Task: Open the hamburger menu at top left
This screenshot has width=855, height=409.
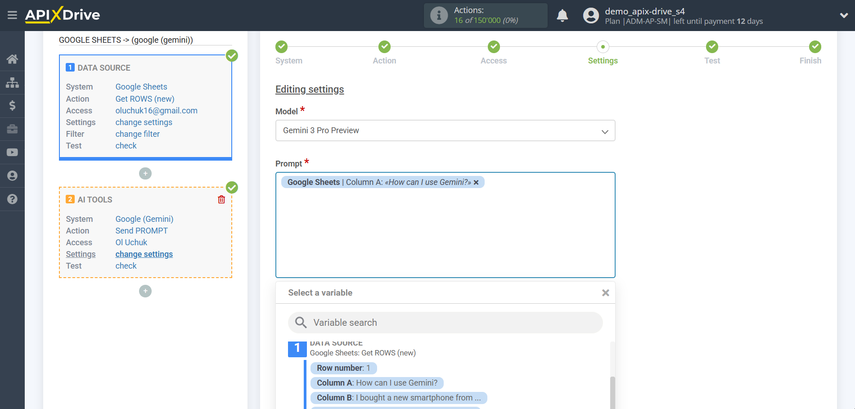Action: [12, 15]
